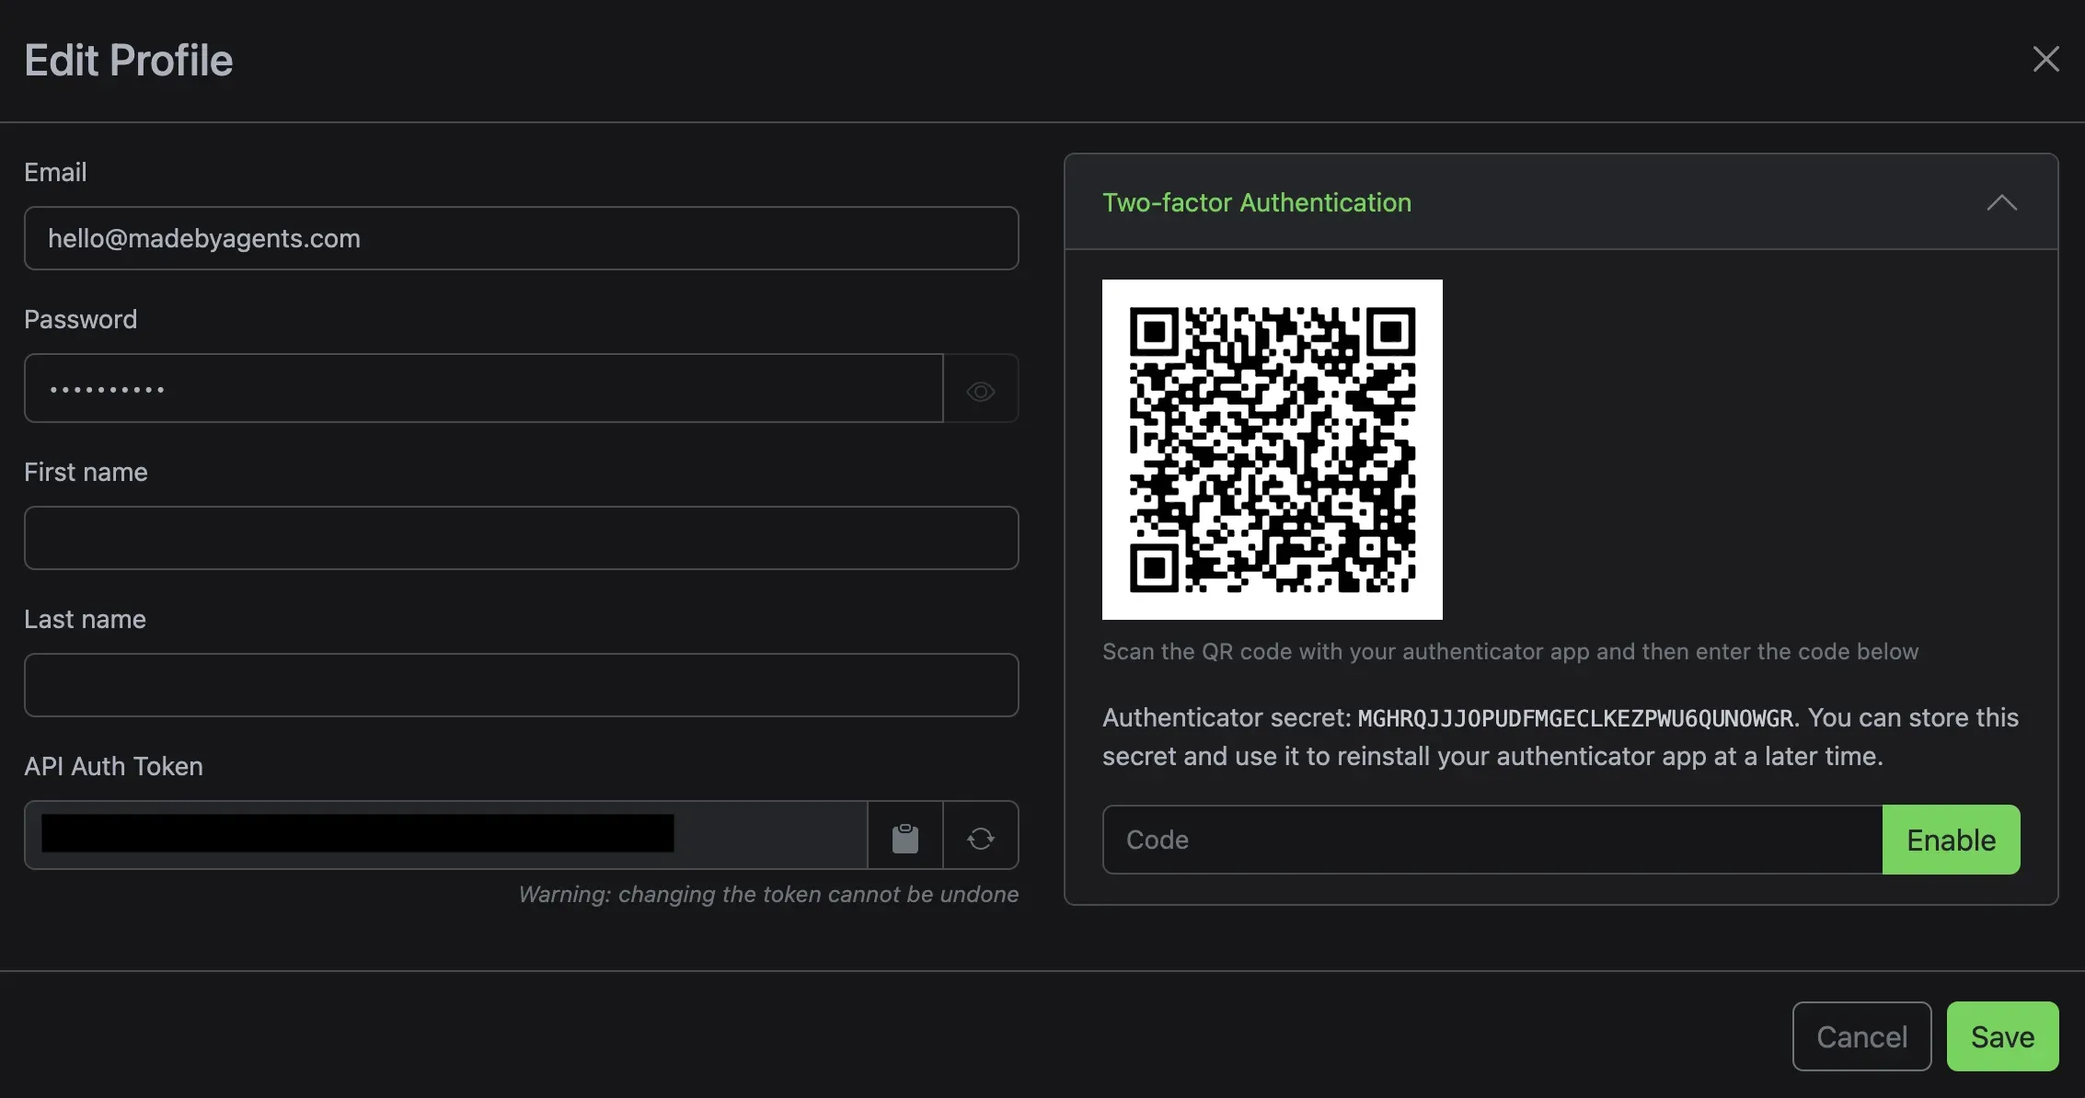Click the API Auth Token field

pos(446,835)
